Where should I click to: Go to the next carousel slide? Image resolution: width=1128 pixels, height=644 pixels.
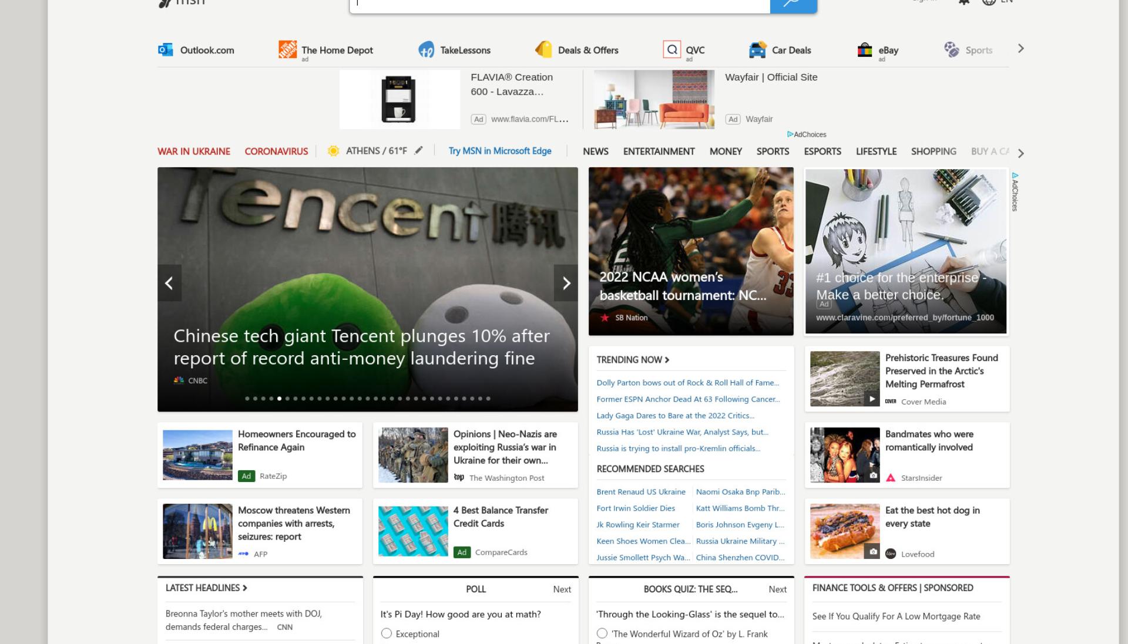566,283
